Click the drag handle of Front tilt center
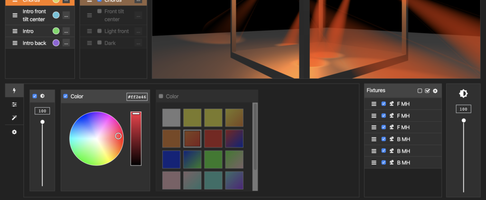This screenshot has height=200, width=486. pos(90,15)
